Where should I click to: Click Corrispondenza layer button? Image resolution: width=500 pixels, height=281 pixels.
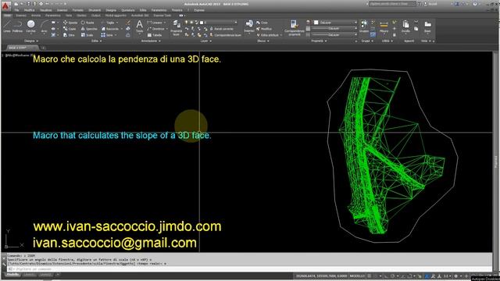tap(226, 35)
